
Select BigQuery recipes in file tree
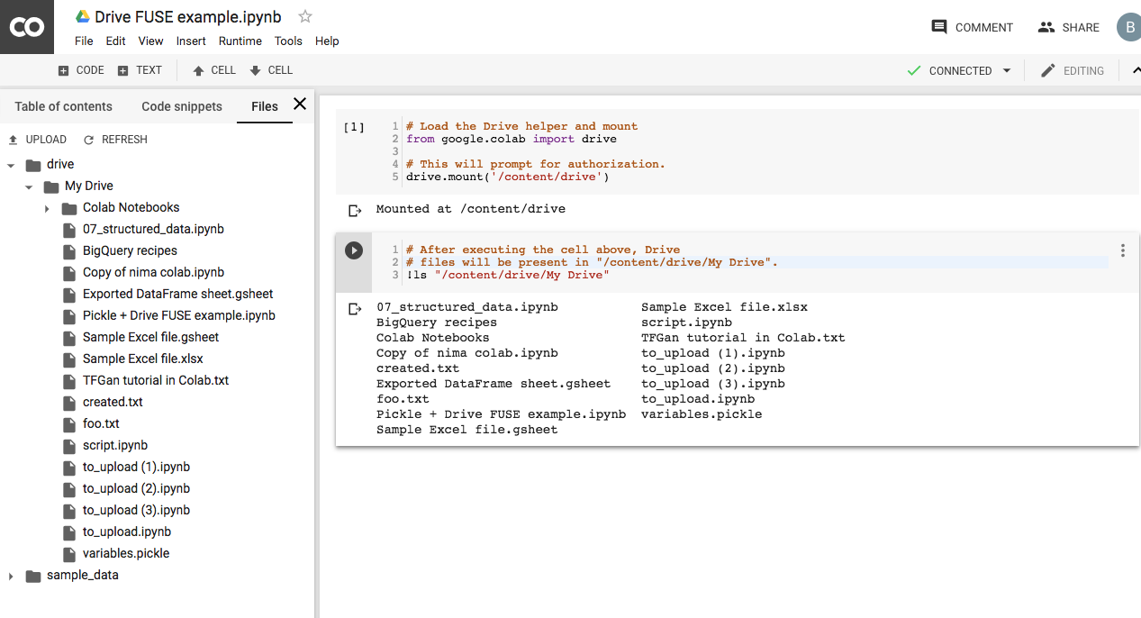point(130,251)
